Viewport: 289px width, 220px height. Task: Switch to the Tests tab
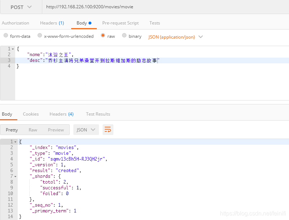click(x=155, y=23)
